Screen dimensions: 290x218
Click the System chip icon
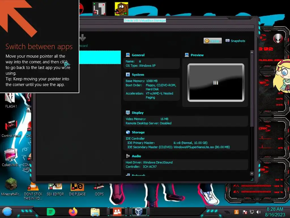pos(128,75)
